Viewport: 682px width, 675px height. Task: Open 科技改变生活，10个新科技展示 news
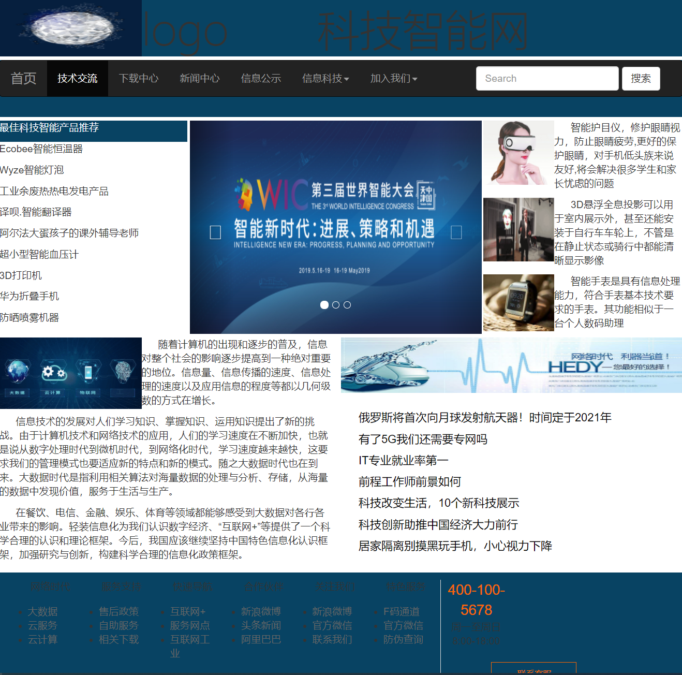(439, 503)
